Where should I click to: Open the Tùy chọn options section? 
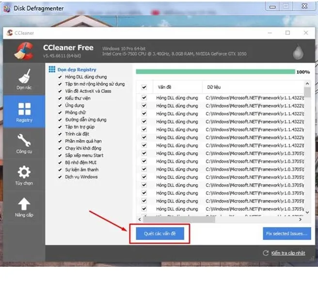[24, 175]
